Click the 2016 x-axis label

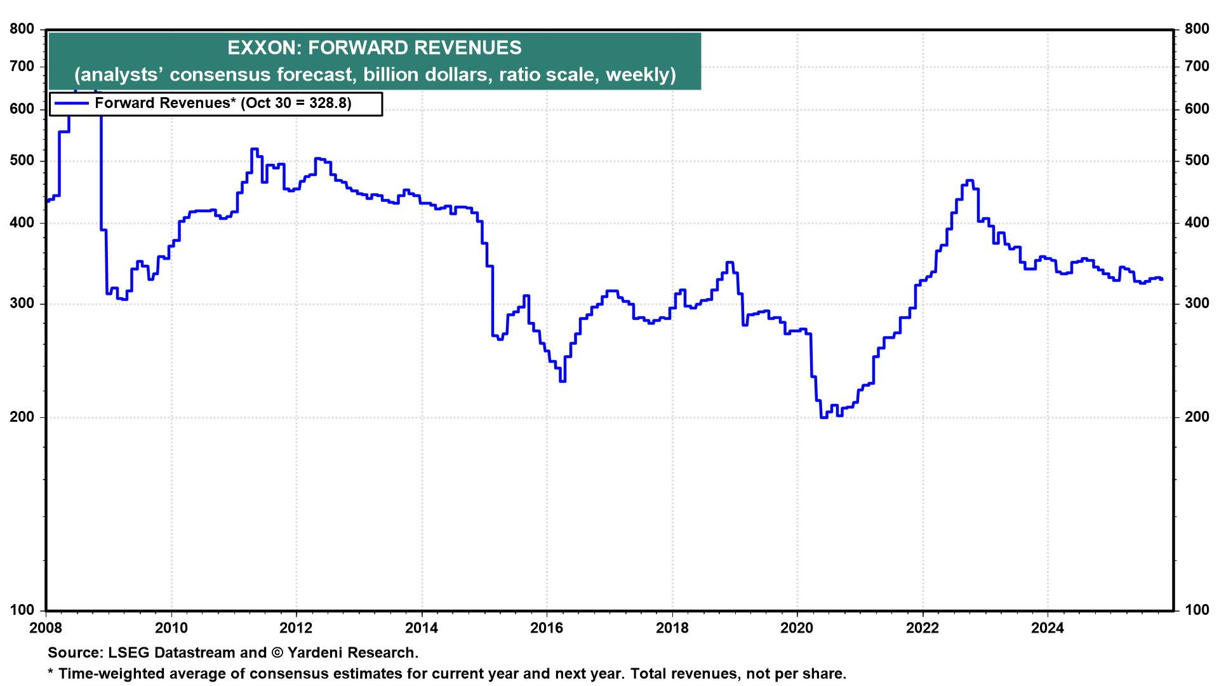tap(547, 629)
